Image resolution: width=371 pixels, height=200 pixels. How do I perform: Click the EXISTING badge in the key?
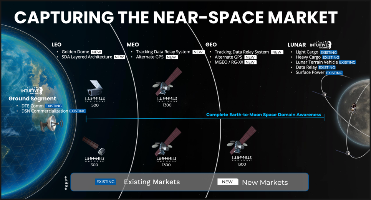pos(106,182)
